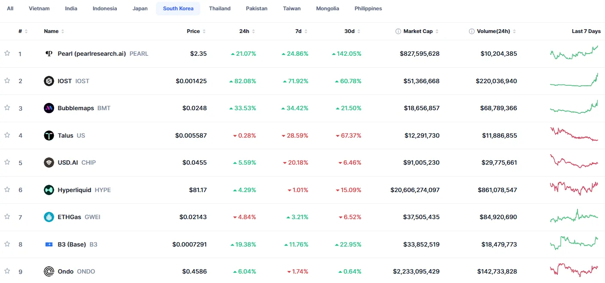Click Pearl price $2.35
The height and width of the screenshot is (283, 605).
[x=199, y=54]
